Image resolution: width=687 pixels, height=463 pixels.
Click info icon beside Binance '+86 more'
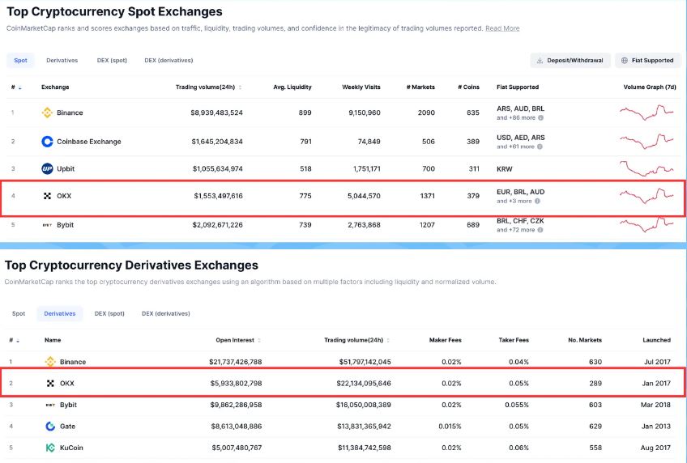tap(540, 118)
